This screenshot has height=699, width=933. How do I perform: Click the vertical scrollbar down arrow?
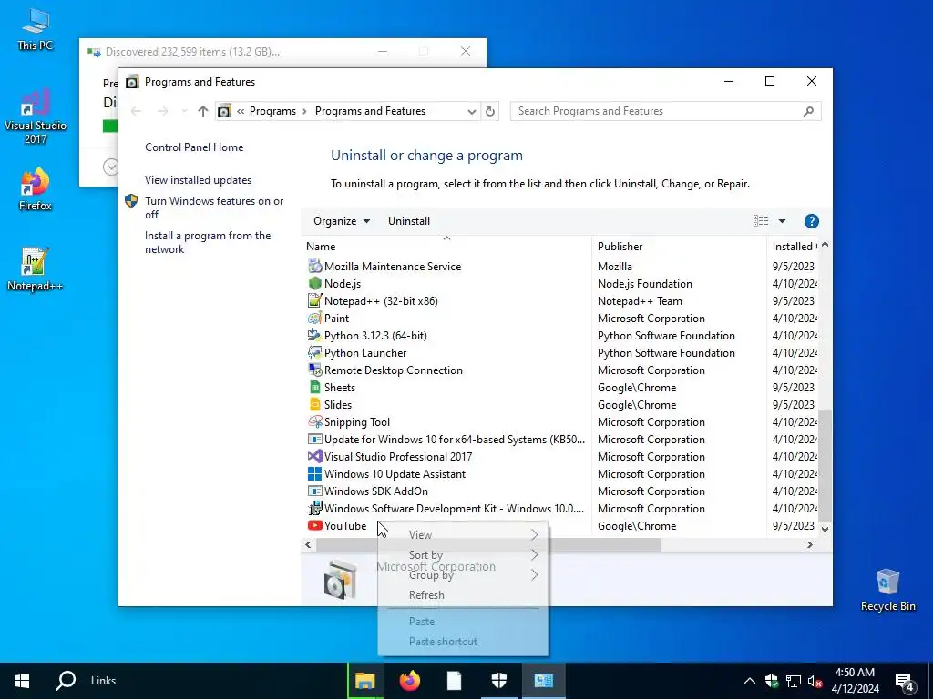coord(825,529)
